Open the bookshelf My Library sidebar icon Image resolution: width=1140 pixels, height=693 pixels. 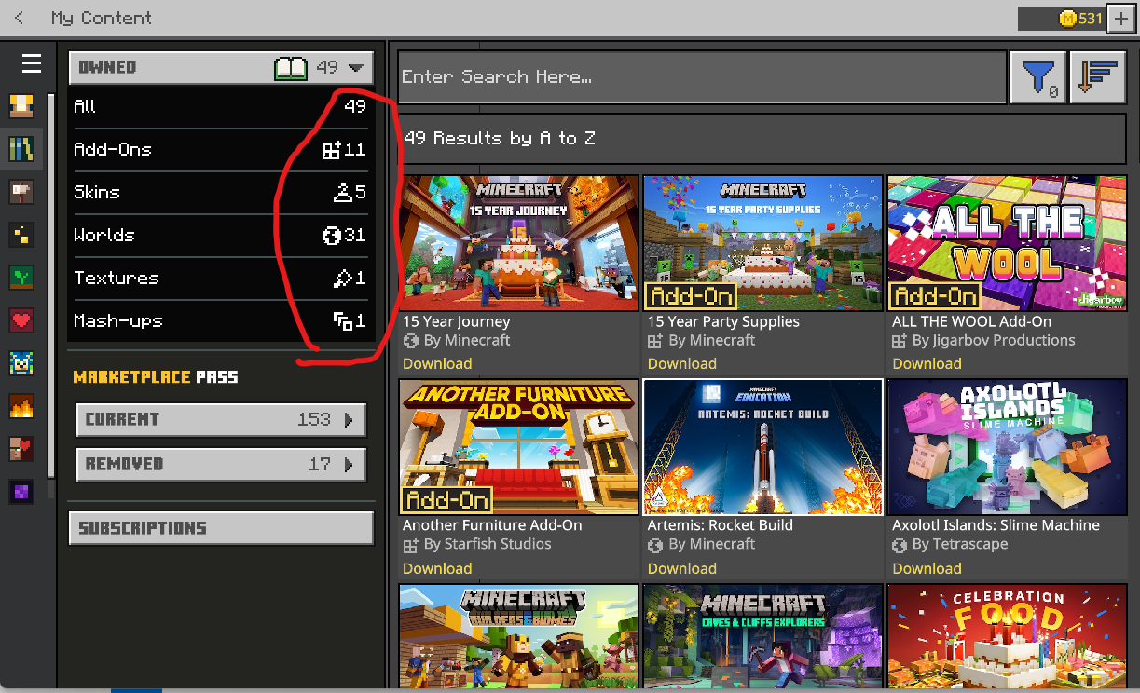tap(21, 149)
